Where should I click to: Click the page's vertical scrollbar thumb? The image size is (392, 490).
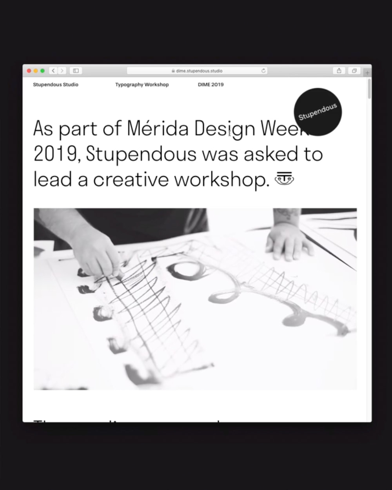(x=369, y=89)
